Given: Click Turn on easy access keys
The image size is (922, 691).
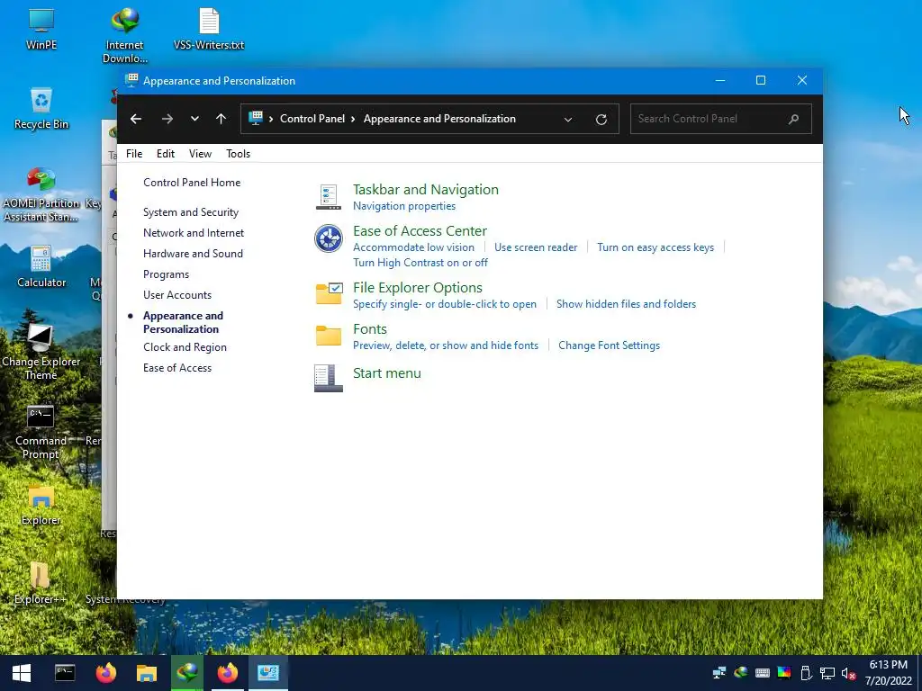Looking at the screenshot, I should pyautogui.click(x=655, y=247).
